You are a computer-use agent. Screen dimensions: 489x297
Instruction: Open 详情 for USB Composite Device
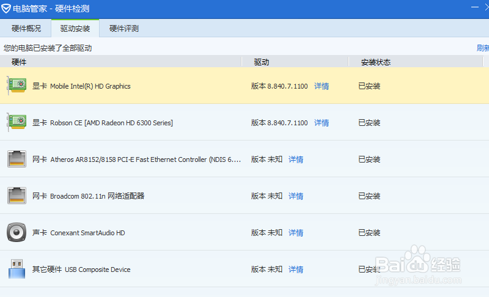pyautogui.click(x=296, y=269)
